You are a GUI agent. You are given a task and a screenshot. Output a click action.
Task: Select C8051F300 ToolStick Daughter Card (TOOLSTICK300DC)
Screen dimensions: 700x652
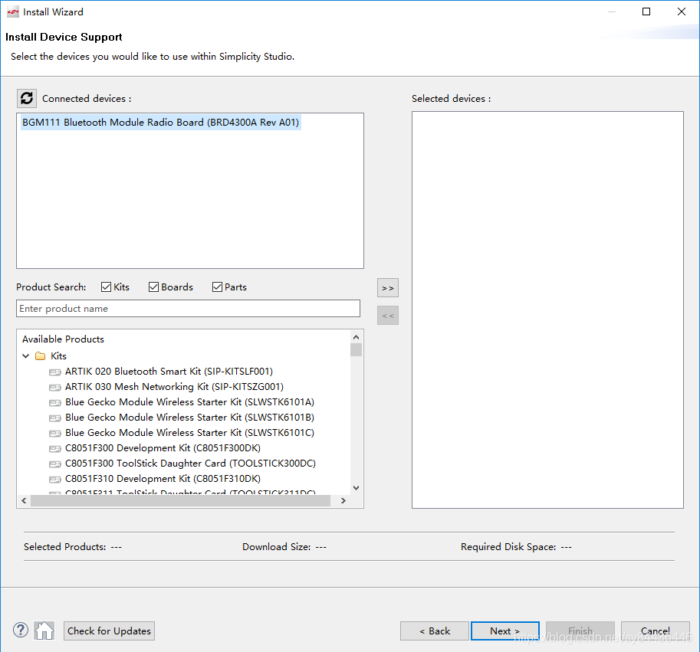click(x=191, y=464)
